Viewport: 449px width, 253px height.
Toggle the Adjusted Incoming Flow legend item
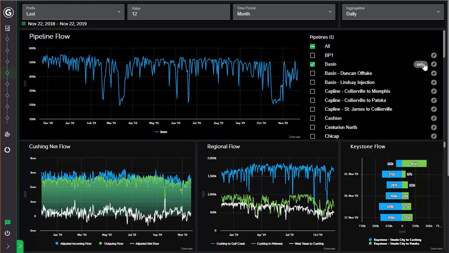click(73, 244)
